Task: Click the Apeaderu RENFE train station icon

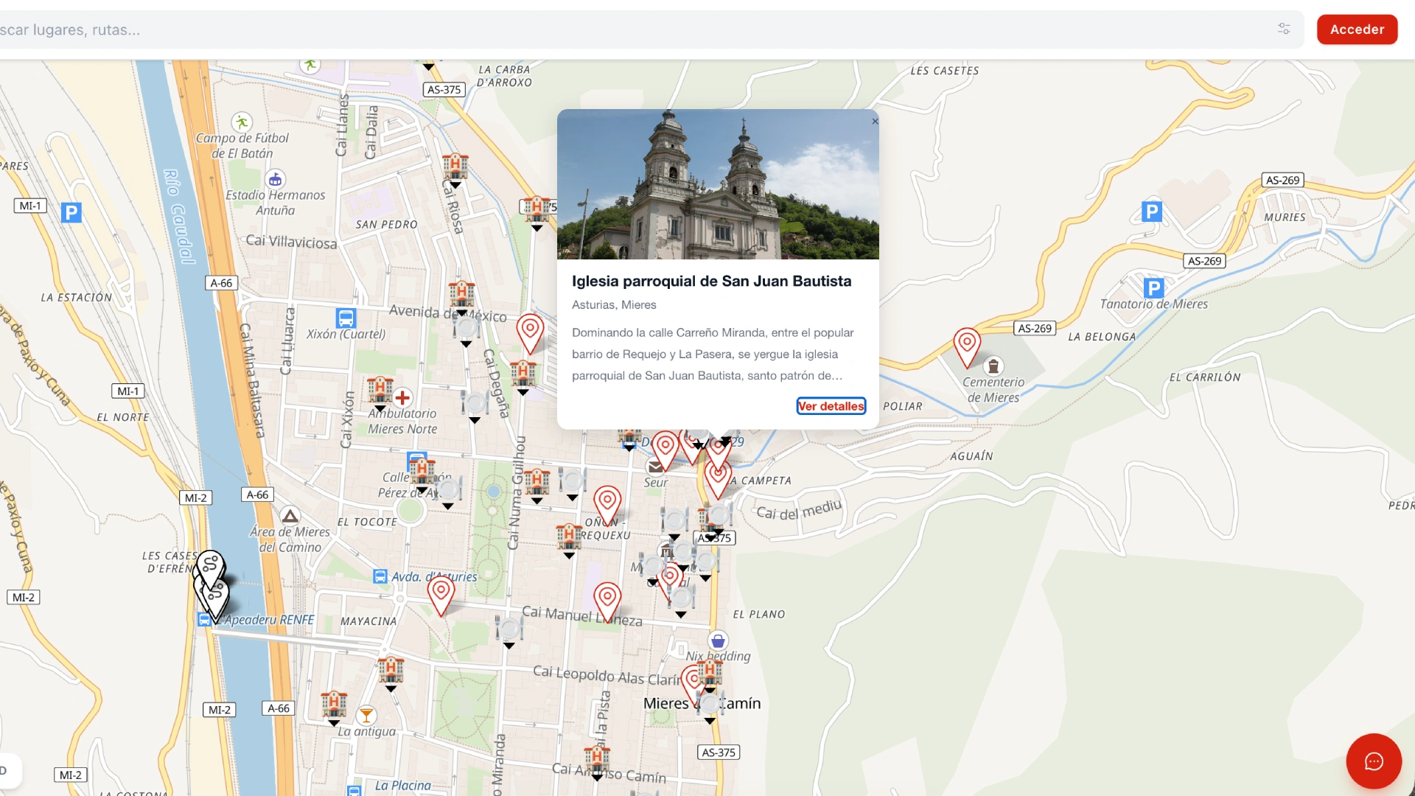Action: [204, 620]
